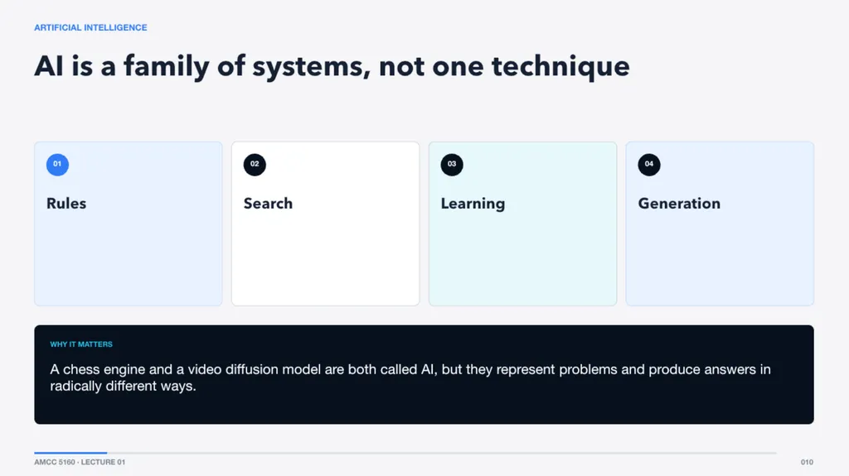The width and height of the screenshot is (849, 476).
Task: Click the black 02 number badge
Action: tap(255, 165)
